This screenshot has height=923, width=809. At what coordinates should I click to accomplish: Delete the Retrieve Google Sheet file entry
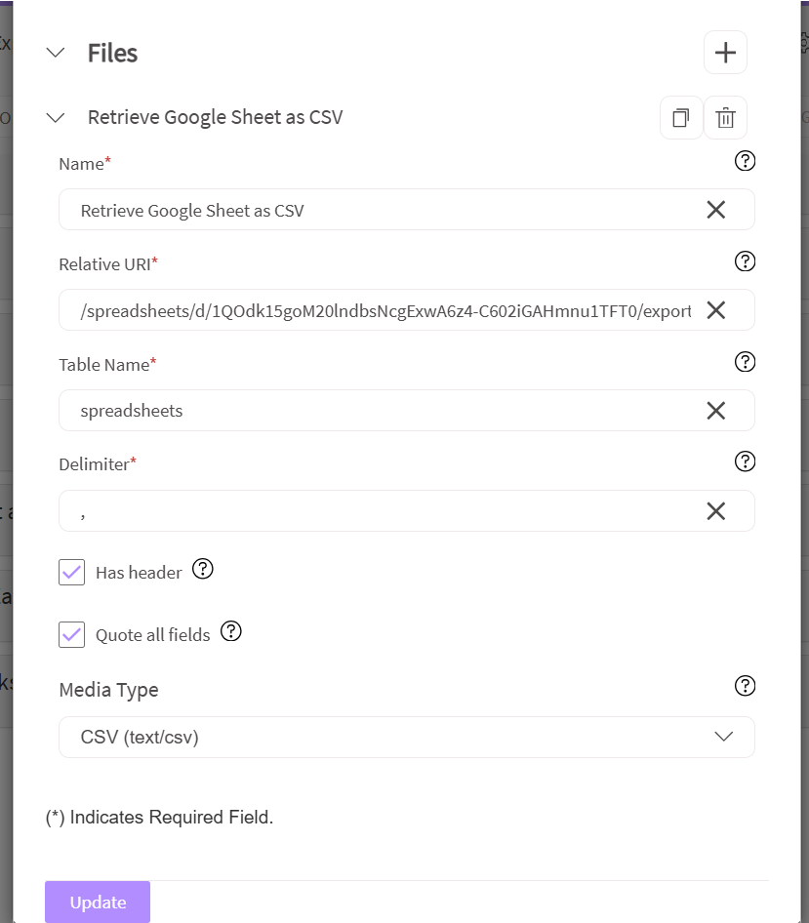[x=725, y=118]
